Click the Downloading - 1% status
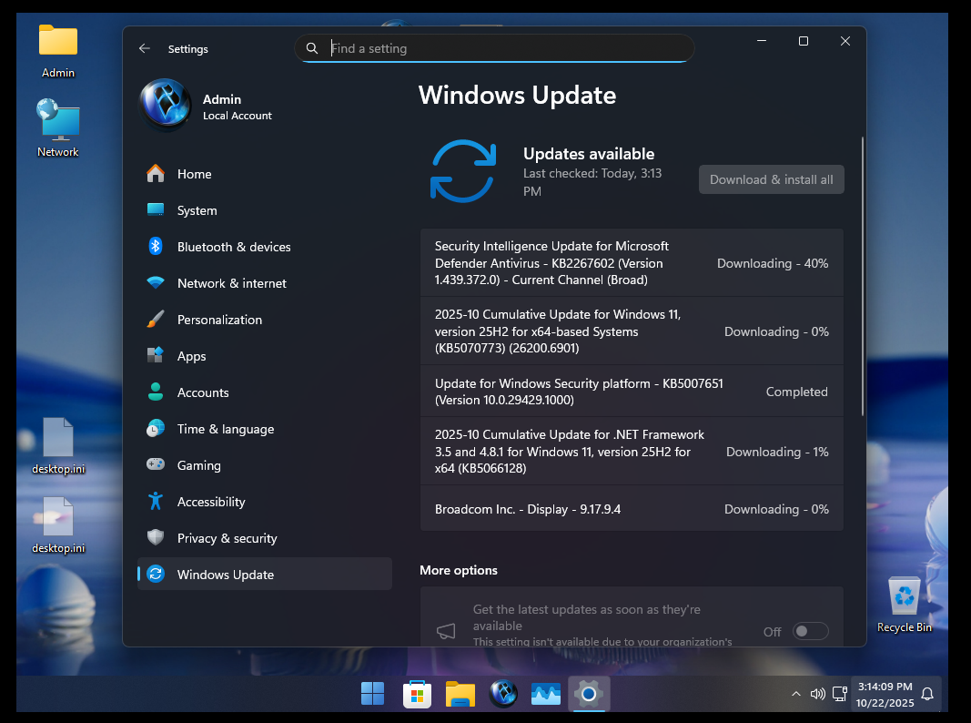The width and height of the screenshot is (971, 723). (x=777, y=452)
